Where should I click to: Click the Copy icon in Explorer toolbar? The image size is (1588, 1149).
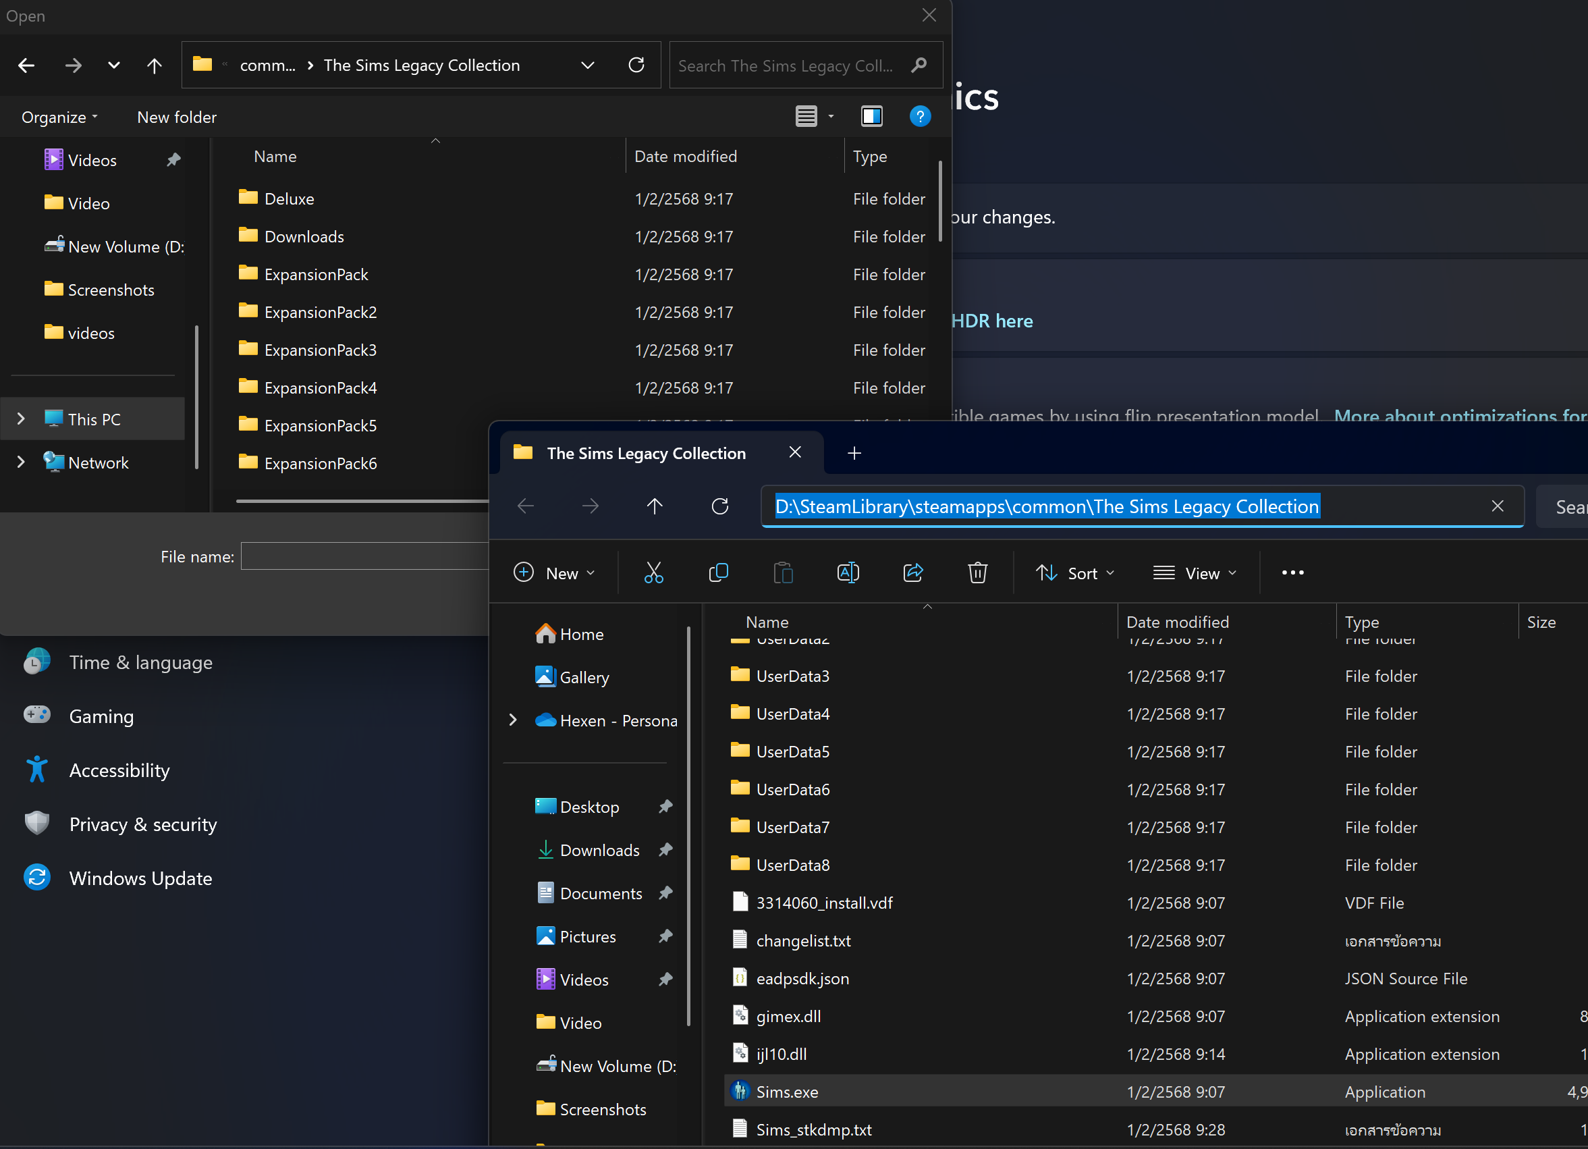point(718,572)
